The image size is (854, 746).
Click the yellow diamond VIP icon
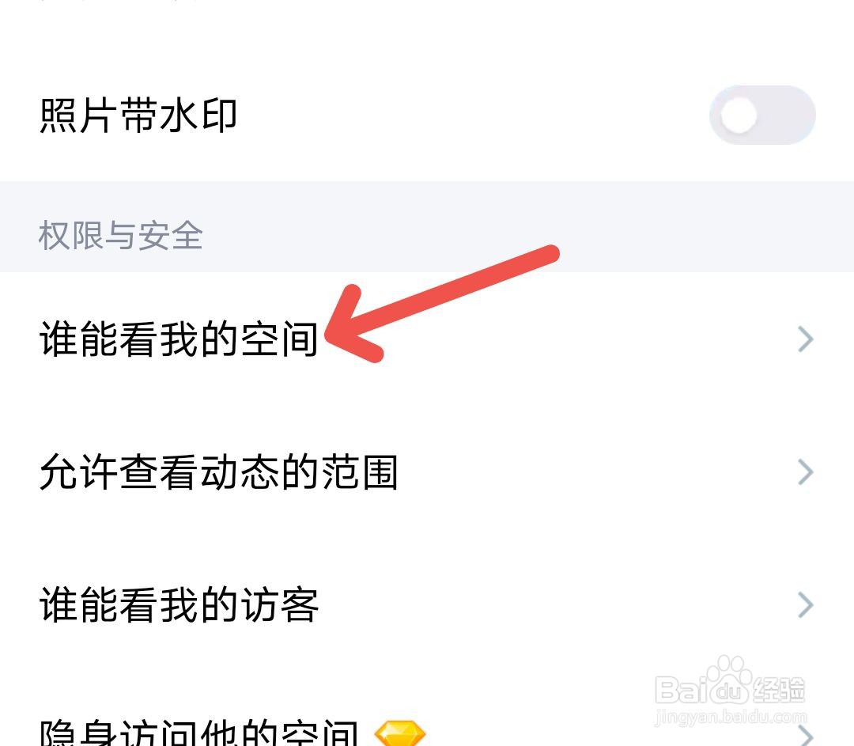click(x=401, y=733)
